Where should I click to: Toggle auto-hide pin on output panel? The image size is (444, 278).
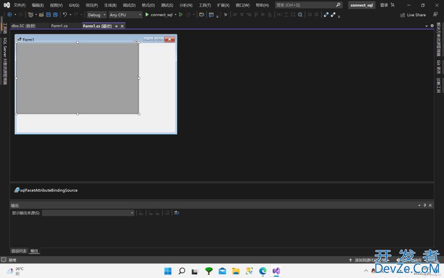point(425,205)
